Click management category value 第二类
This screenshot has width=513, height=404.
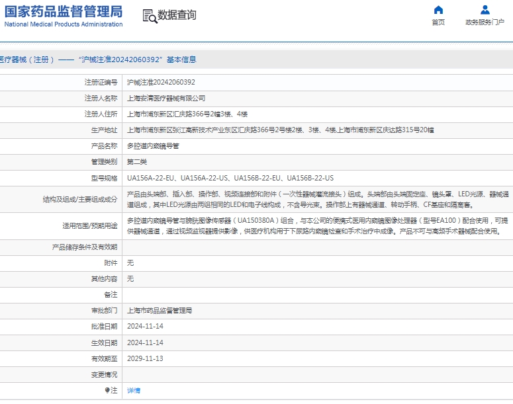(137, 162)
